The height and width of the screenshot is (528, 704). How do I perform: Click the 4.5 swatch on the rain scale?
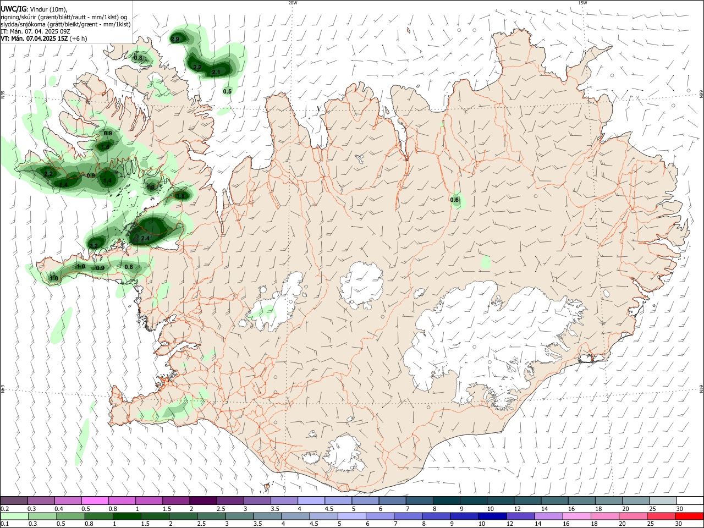click(x=323, y=516)
